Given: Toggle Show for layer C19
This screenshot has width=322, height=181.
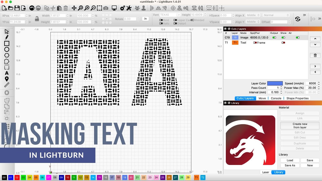Looking at the screenshot, I should 283,37.
